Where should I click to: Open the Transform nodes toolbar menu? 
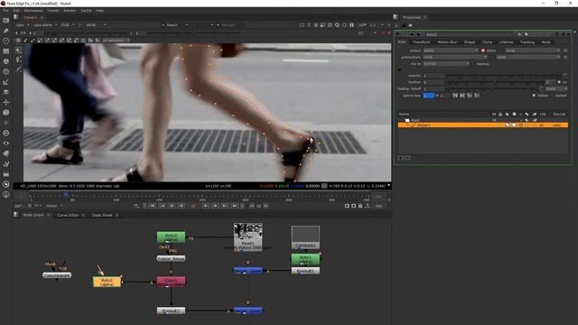[6, 102]
